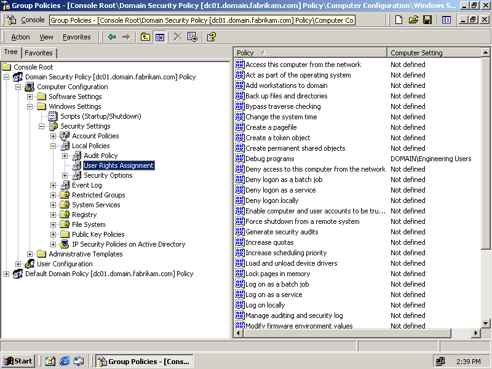Click the New console blank page icon
The width and height of the screenshot is (492, 369).
tap(399, 20)
